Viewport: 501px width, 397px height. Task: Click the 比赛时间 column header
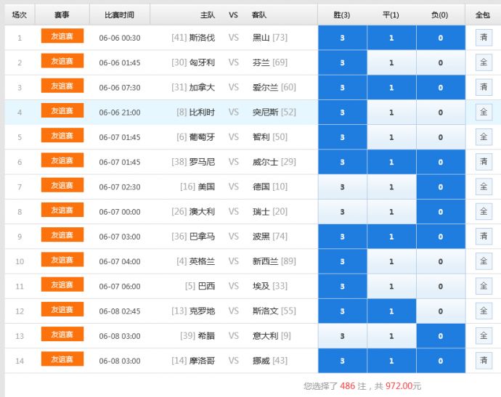tap(120, 15)
